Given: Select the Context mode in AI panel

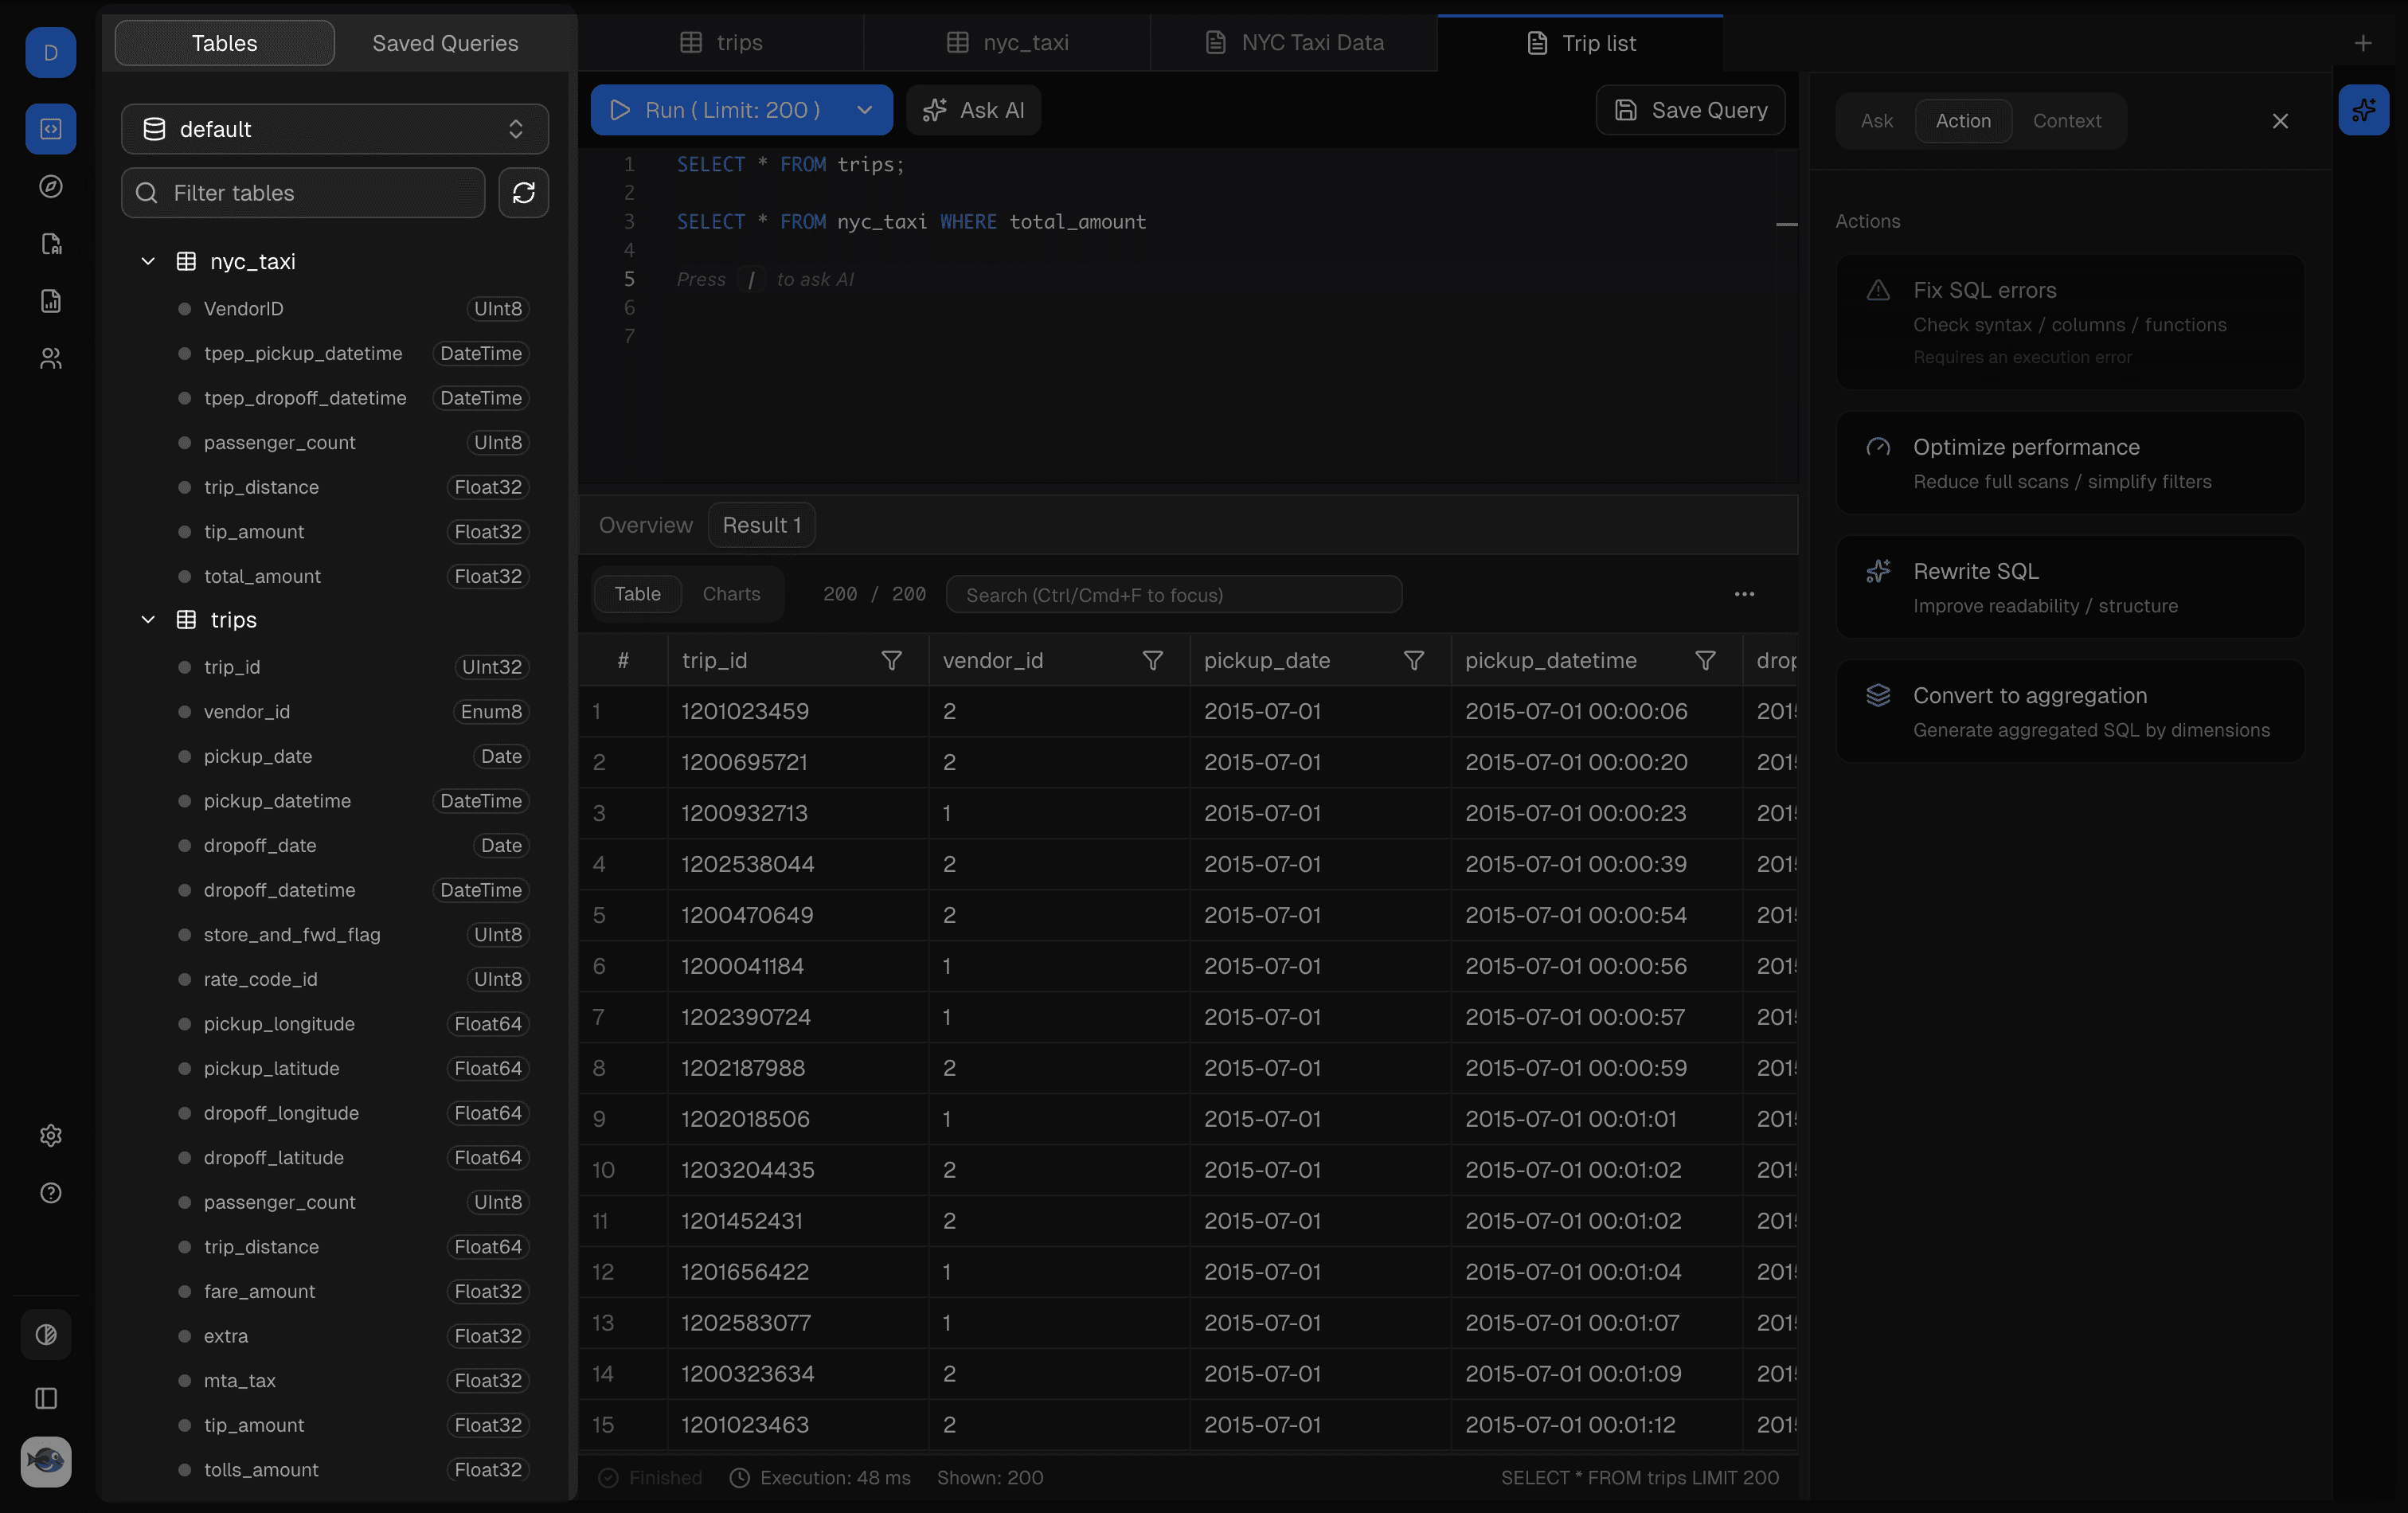Looking at the screenshot, I should 2067,121.
